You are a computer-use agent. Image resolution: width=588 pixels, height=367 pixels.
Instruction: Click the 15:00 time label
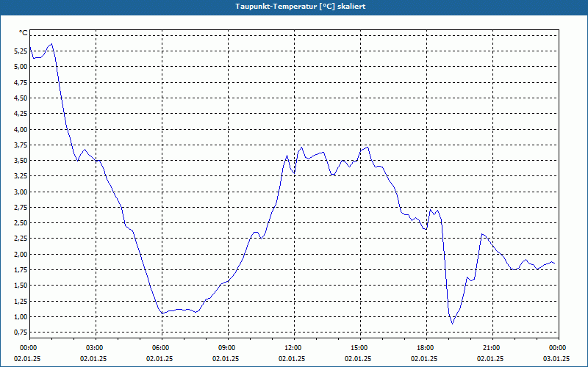(358, 348)
